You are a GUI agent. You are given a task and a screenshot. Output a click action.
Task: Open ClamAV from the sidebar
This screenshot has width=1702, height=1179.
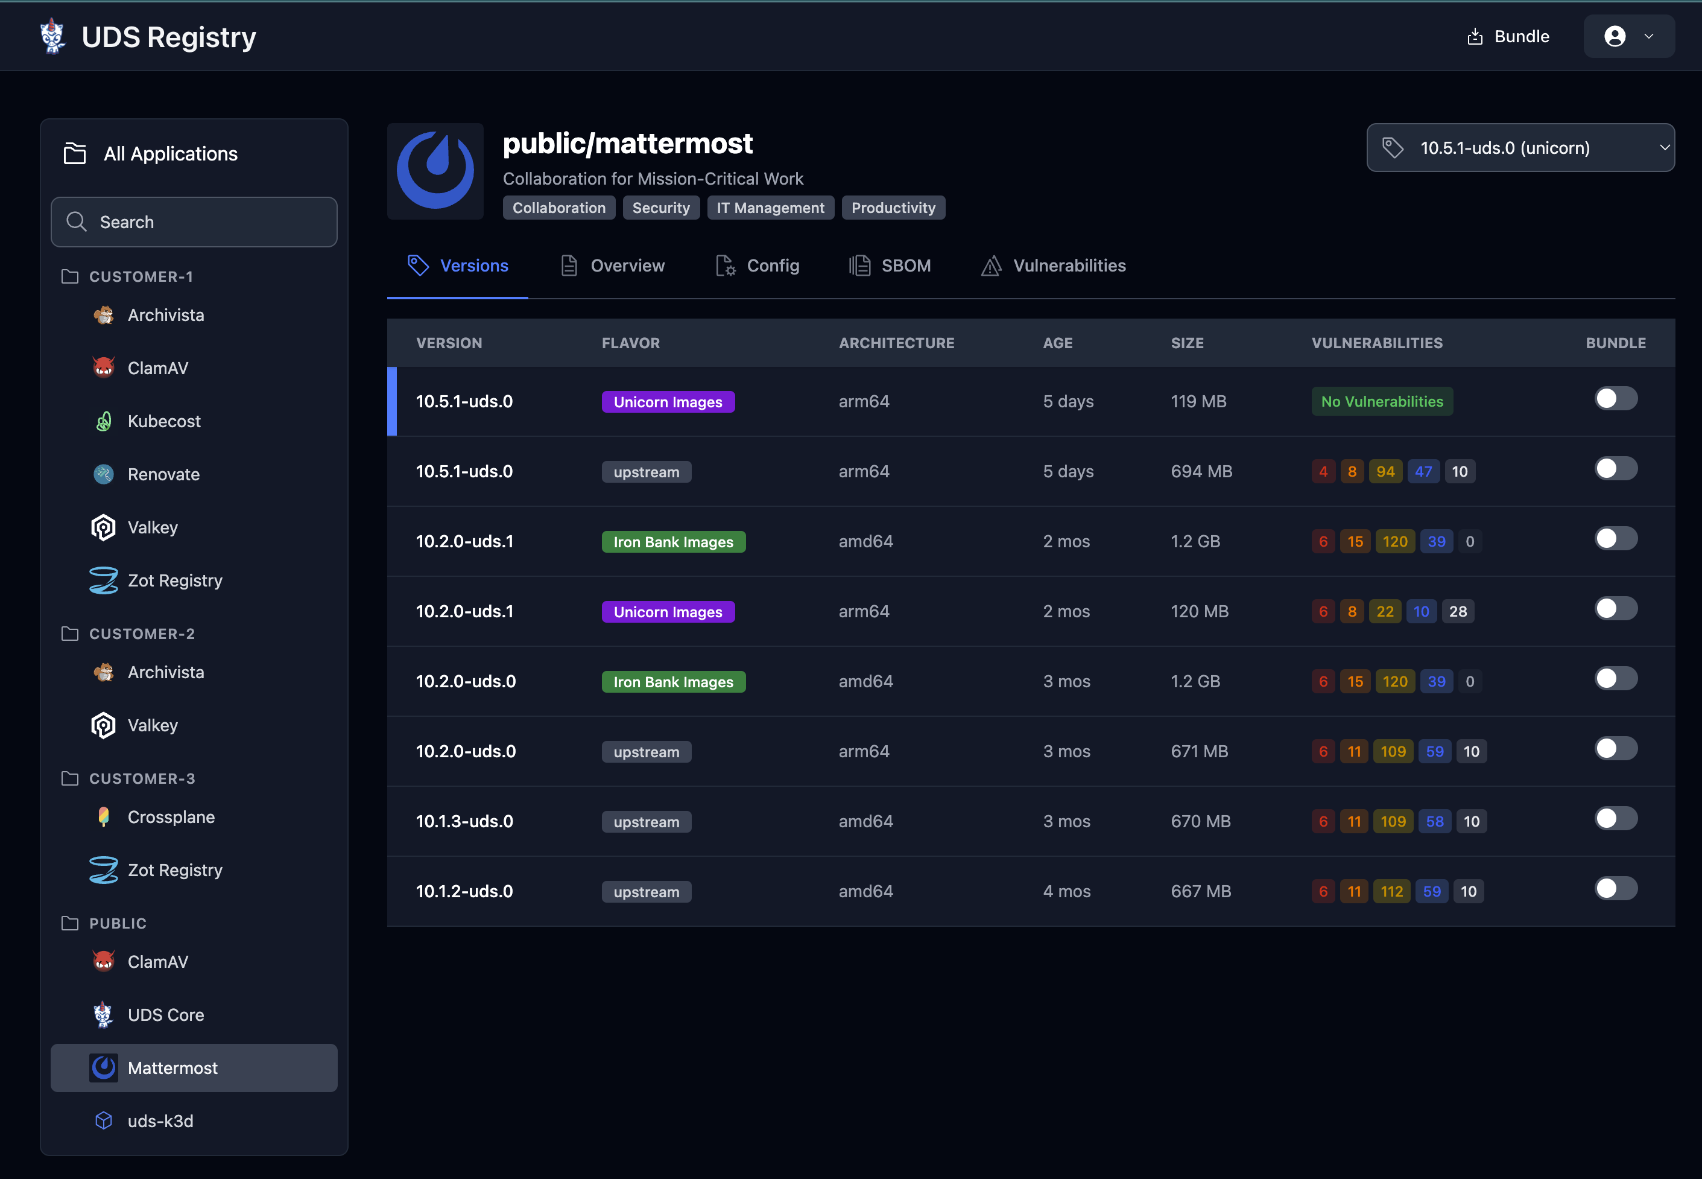click(x=104, y=367)
